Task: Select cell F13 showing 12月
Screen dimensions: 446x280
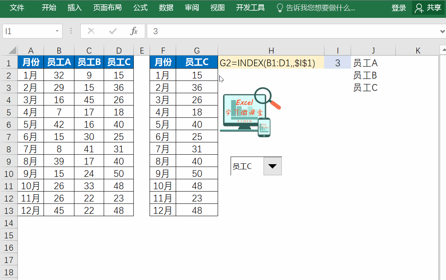Action: point(163,211)
